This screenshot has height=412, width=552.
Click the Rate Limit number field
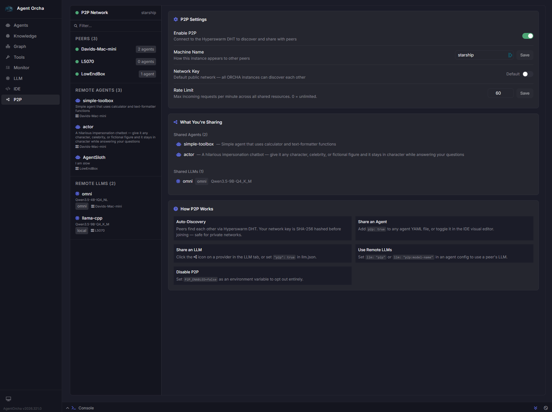[500, 93]
